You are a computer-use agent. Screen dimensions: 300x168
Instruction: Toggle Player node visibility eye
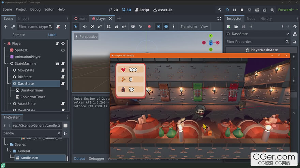pyautogui.click(x=63, y=43)
